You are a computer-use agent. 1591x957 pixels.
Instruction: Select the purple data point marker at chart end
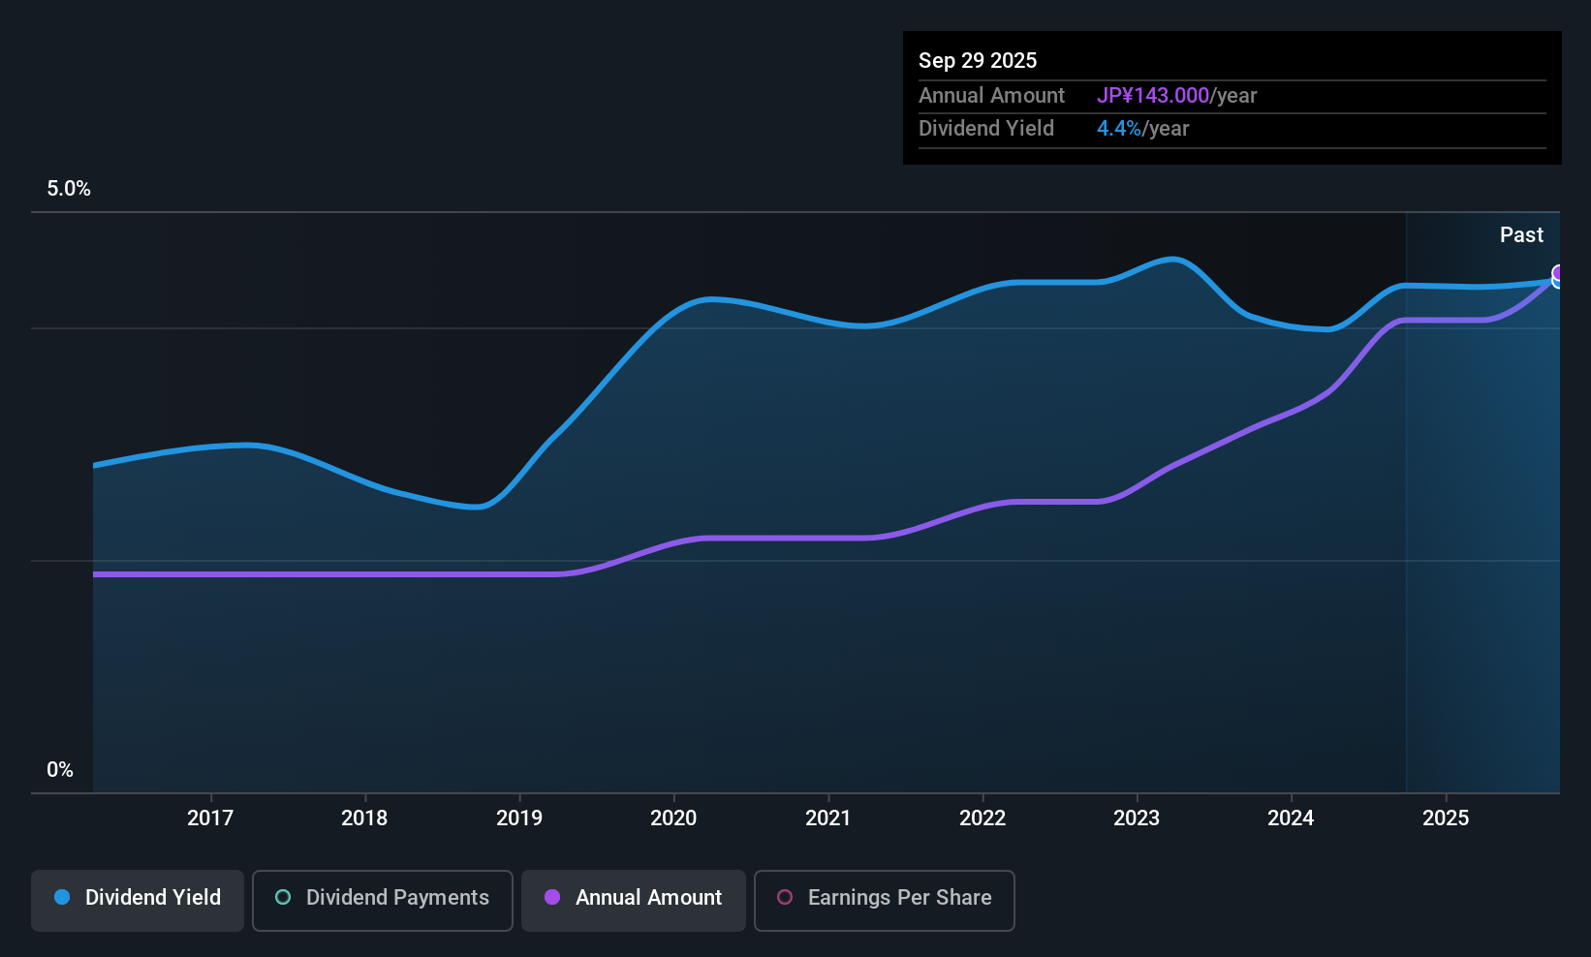[1559, 273]
